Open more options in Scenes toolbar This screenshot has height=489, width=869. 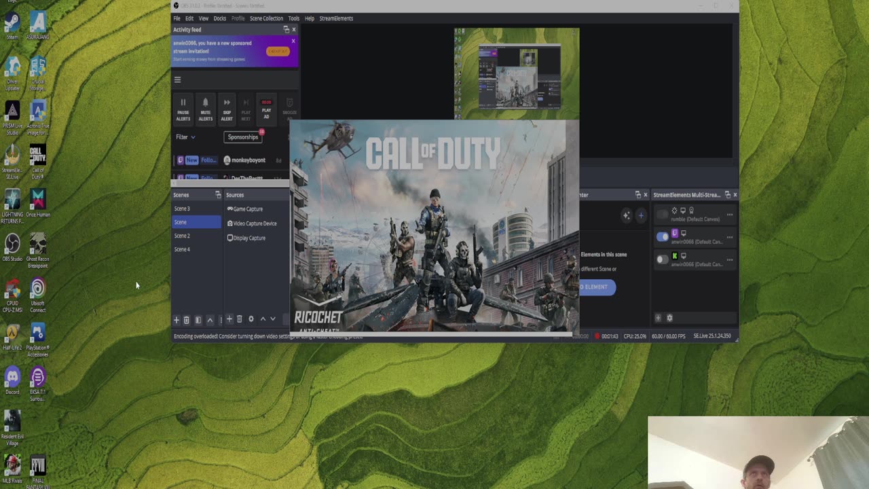[x=220, y=319]
